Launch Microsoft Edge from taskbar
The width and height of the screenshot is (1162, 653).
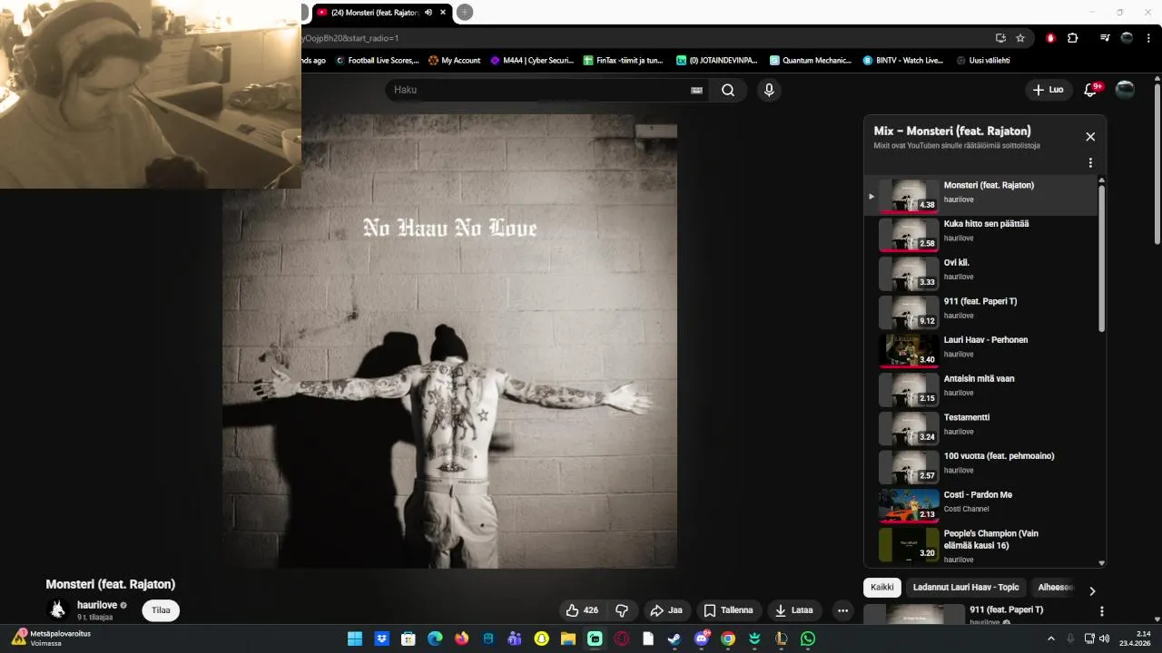coord(435,638)
